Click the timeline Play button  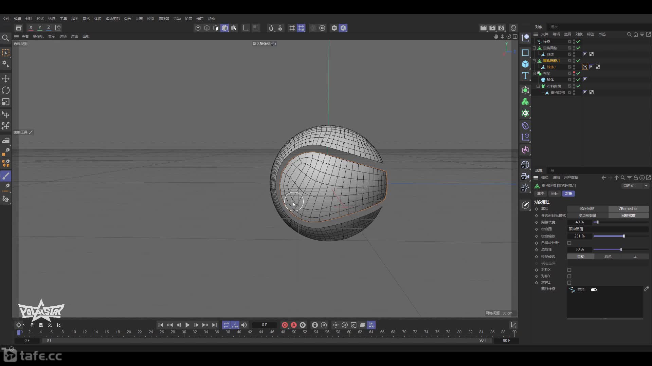[x=187, y=325]
